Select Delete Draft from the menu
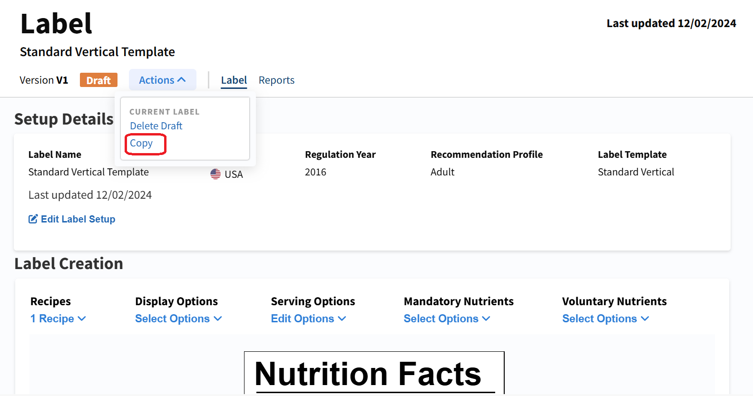Viewport: 753px width, 396px height. point(156,126)
